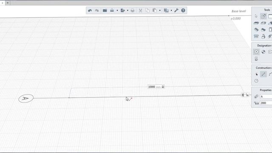Viewport: 272px width, 153px height.
Task: Select the Beam tool in Tools panel
Action: point(263,30)
